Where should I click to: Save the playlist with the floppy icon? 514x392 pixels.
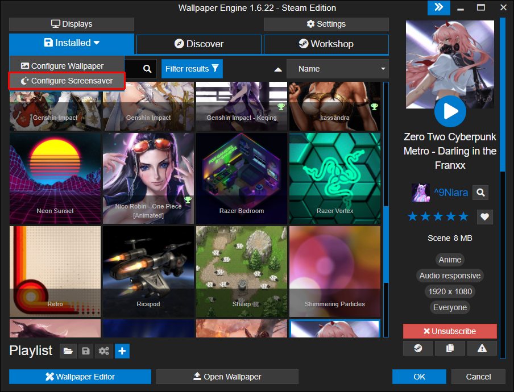tap(86, 351)
